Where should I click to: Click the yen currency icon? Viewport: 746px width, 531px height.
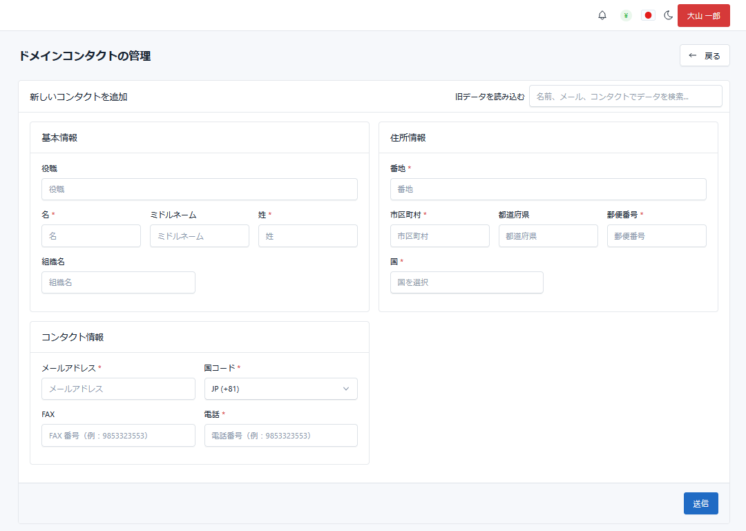[x=626, y=15]
